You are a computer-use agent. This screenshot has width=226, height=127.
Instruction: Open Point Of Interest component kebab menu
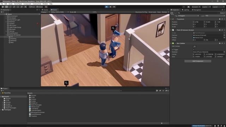pyautogui.click(x=225, y=30)
